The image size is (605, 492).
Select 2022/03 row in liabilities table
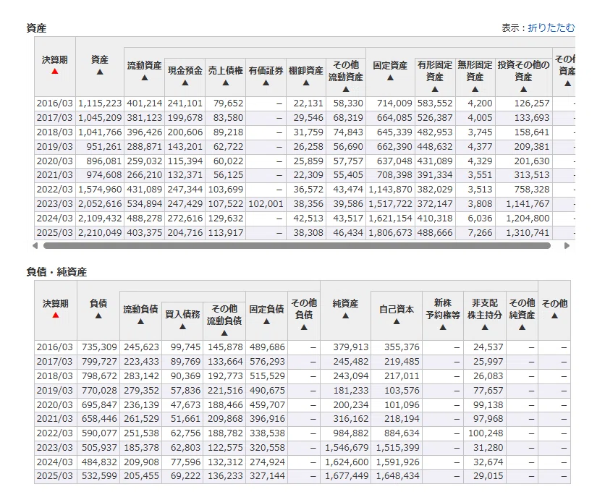302,433
